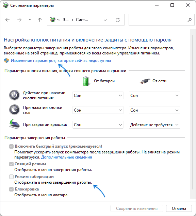Image resolution: width=196 pixels, height=216 pixels.
Task: Open sleep button dropdown under 'От батареи'
Action: coord(98,110)
